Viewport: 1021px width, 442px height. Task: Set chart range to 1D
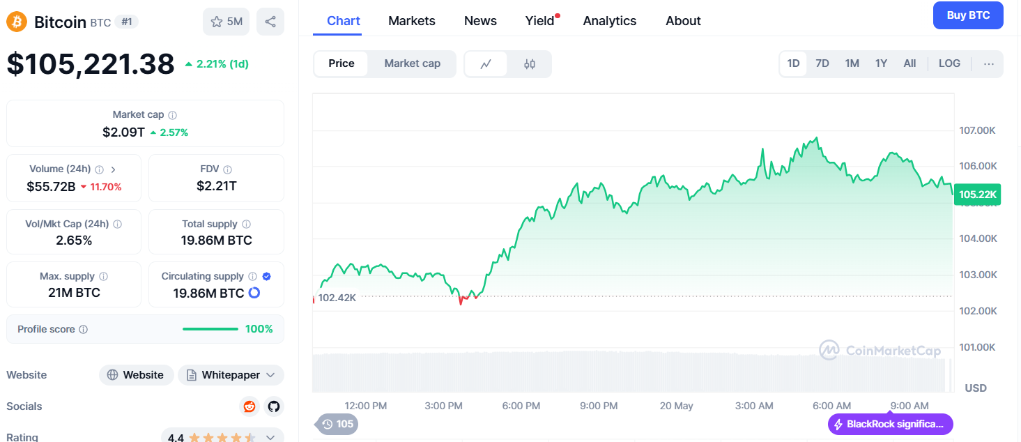point(793,63)
